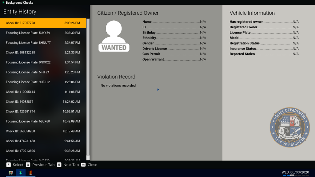315x177 pixels.
Task: Select the Focusing License Plate 6BLX60 entry
Action: 43,121
